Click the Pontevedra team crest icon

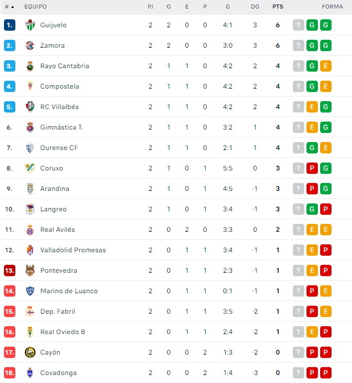click(x=30, y=270)
